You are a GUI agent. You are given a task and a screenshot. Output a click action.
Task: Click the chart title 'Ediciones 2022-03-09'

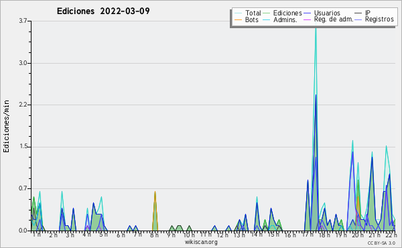(x=103, y=11)
